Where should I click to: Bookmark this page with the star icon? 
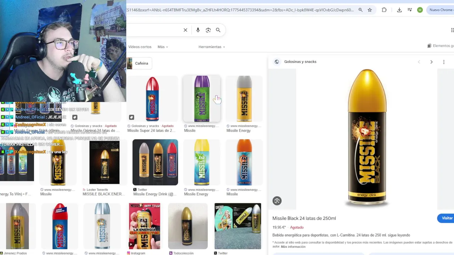[x=370, y=10]
